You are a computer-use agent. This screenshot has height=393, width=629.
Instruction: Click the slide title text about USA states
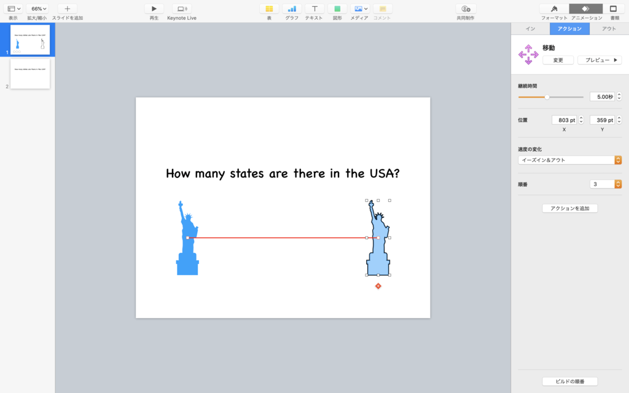[283, 173]
